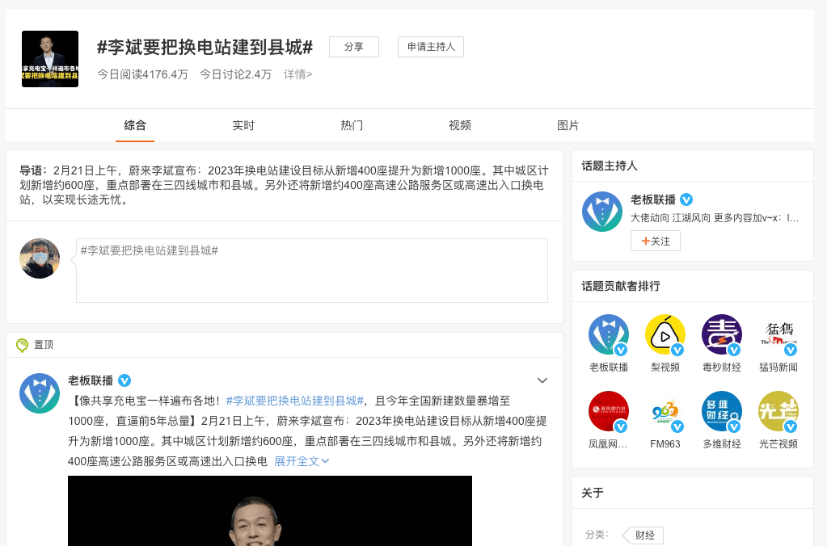
Task: Click the 话题主持人 heading
Action: (x=610, y=166)
